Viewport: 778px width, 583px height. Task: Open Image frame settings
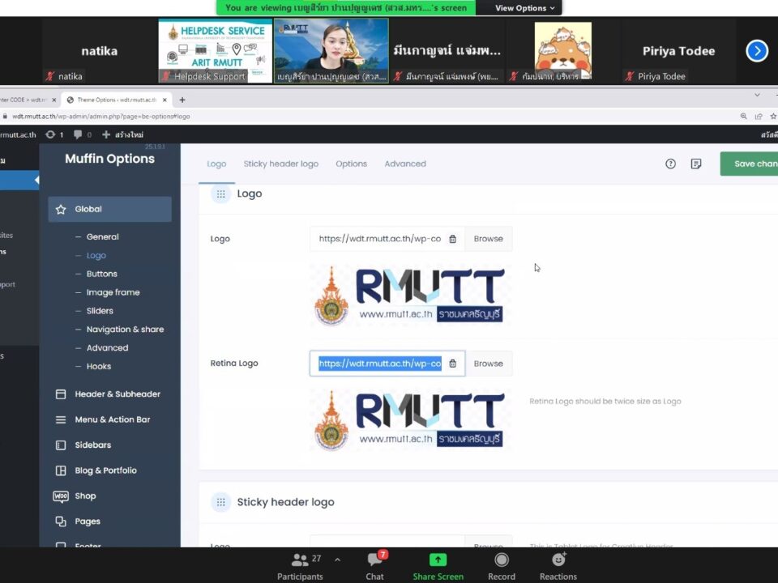point(113,292)
